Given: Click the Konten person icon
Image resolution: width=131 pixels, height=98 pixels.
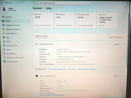Looking at the screenshot, I should (4, 41).
